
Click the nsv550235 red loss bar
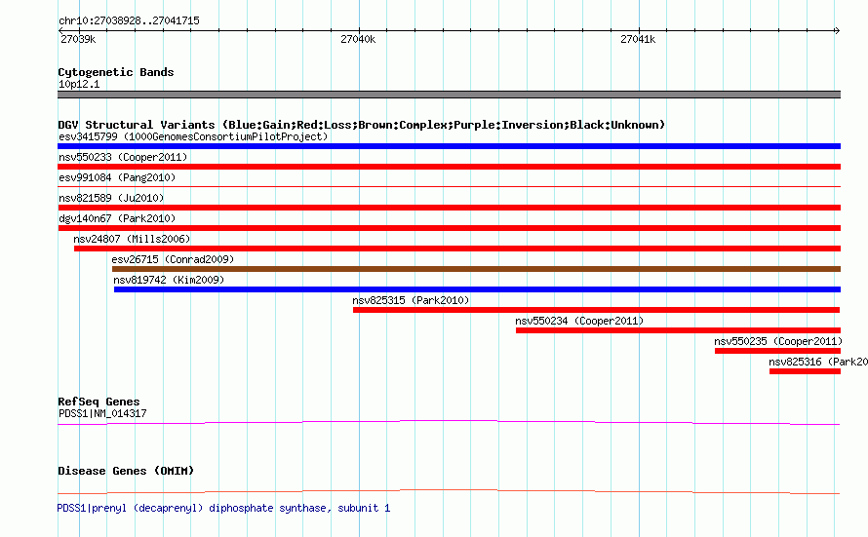pos(777,351)
